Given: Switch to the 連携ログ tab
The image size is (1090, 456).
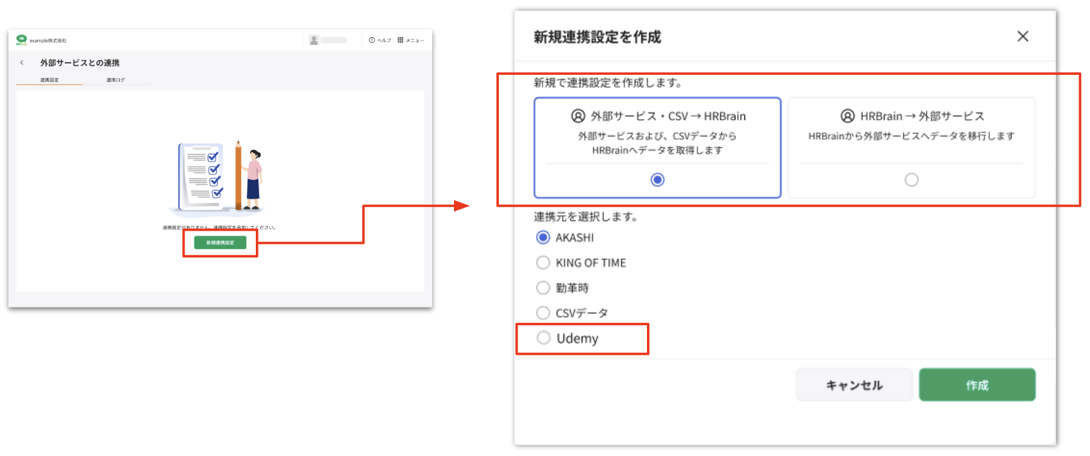Looking at the screenshot, I should click(x=115, y=80).
